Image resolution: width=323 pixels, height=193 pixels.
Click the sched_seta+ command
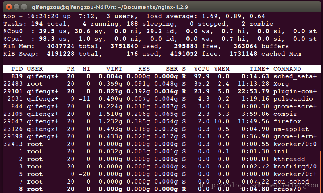click(x=295, y=76)
